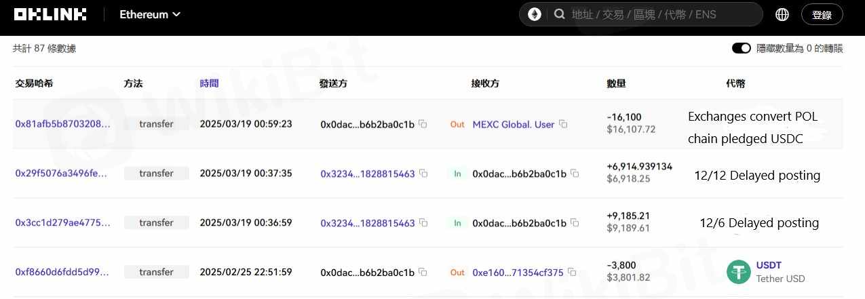Viewport: 865px width, 299px height.
Task: Click the 時間 column header
Action: (209, 83)
